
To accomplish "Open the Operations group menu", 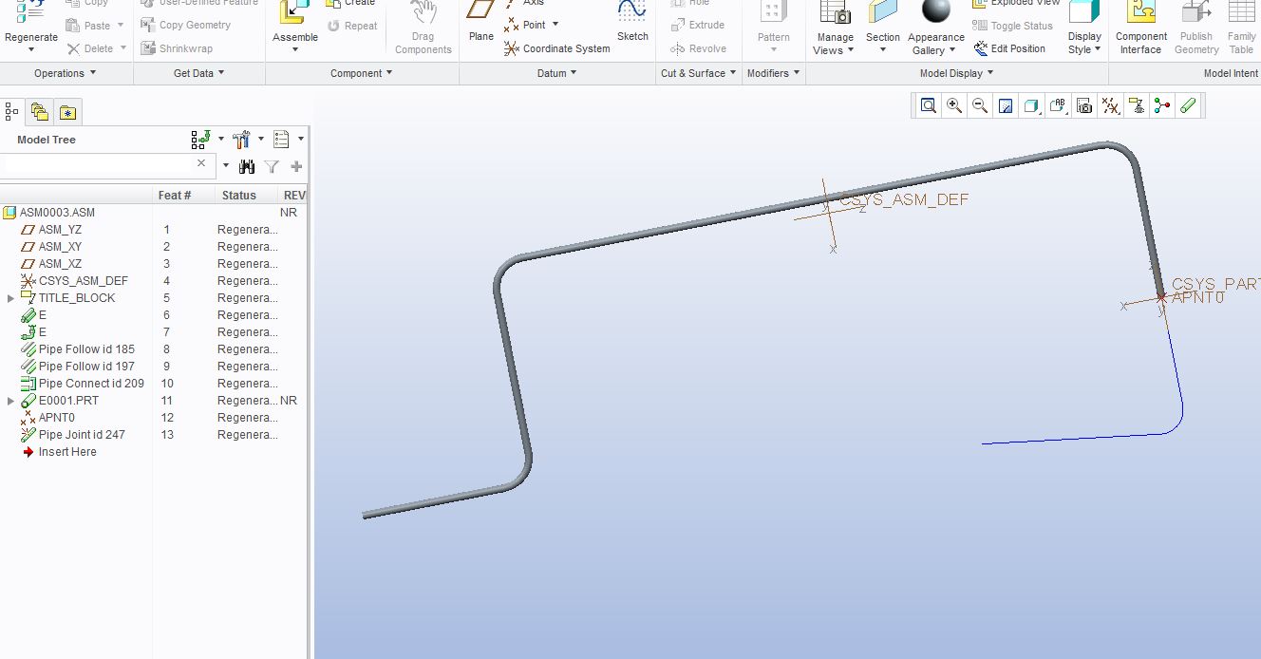I will [x=66, y=73].
